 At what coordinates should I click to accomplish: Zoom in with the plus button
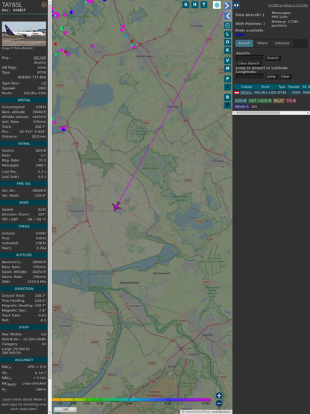pos(219,395)
